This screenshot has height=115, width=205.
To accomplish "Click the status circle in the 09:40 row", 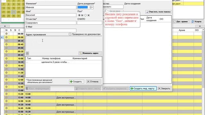I will tap(6, 55).
